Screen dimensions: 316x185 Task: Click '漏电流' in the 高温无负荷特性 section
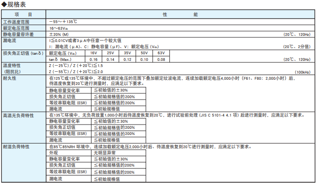click(56, 140)
